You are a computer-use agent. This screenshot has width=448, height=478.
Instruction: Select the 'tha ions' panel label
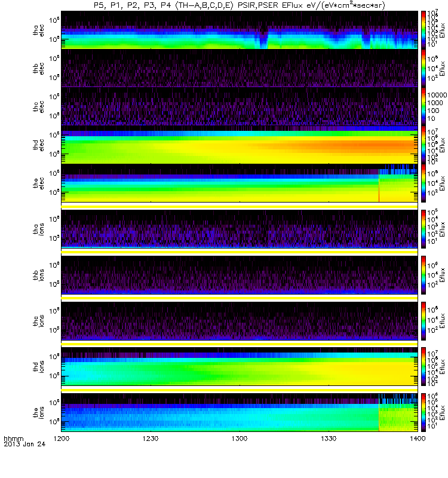click(38, 229)
